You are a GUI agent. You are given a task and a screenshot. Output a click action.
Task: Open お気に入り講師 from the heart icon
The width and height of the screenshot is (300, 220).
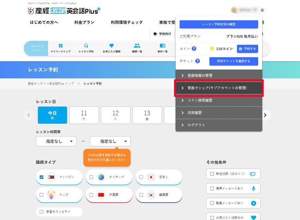click(111, 48)
